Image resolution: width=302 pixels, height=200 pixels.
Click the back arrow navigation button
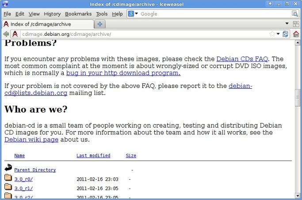pos(6,34)
